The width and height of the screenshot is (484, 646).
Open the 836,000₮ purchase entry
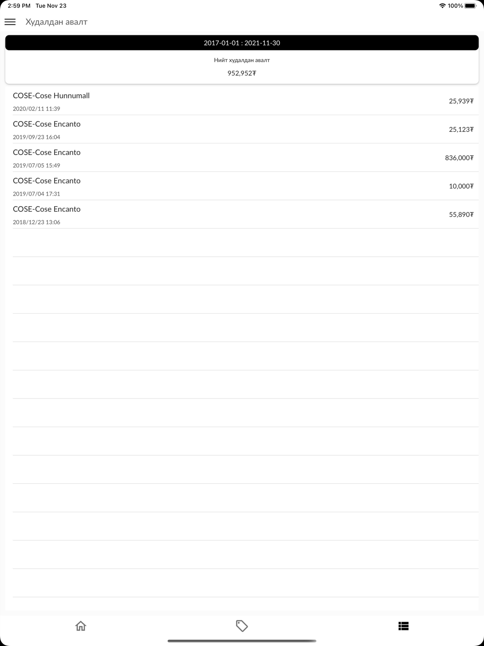242,158
